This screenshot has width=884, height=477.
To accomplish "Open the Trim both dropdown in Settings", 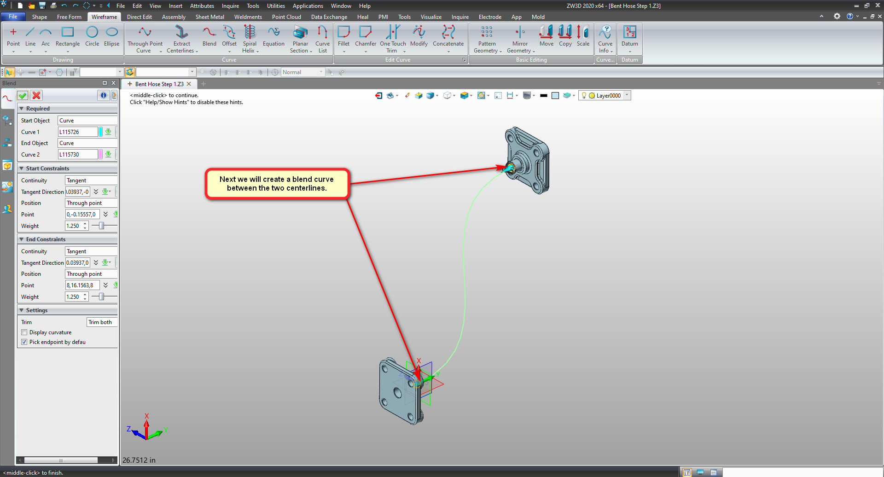I will click(x=101, y=322).
